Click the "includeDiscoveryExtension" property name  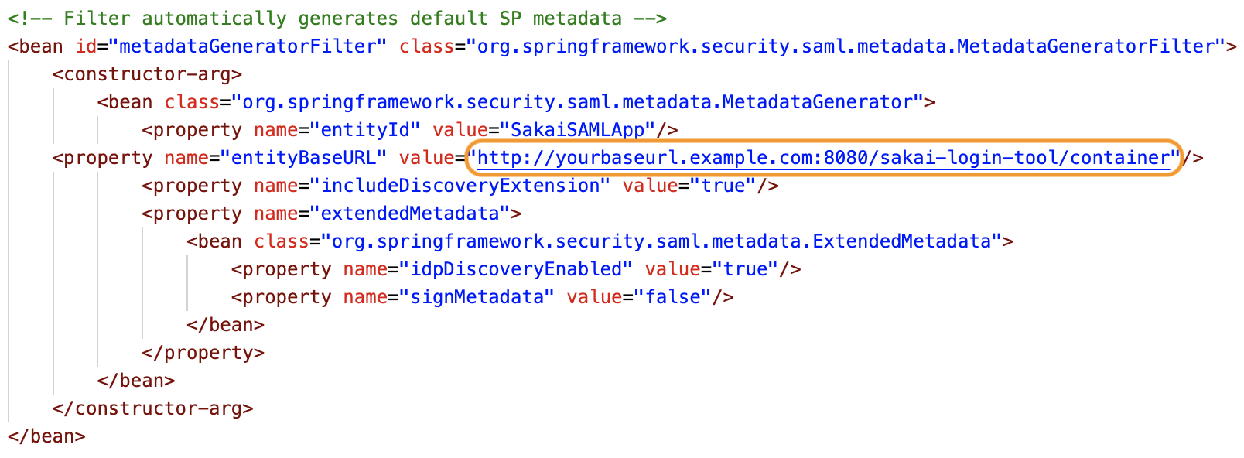460,186
